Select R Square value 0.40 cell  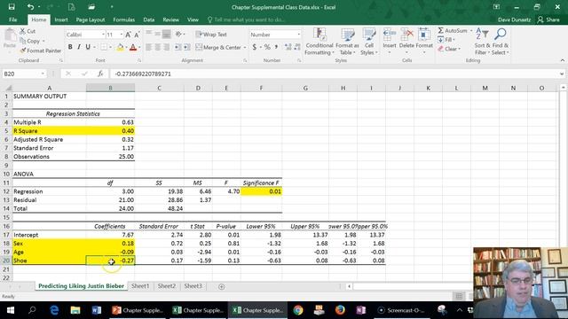pos(110,131)
